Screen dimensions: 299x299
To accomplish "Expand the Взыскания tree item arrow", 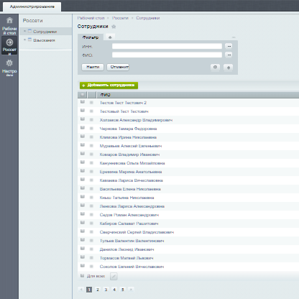I will (24, 40).
